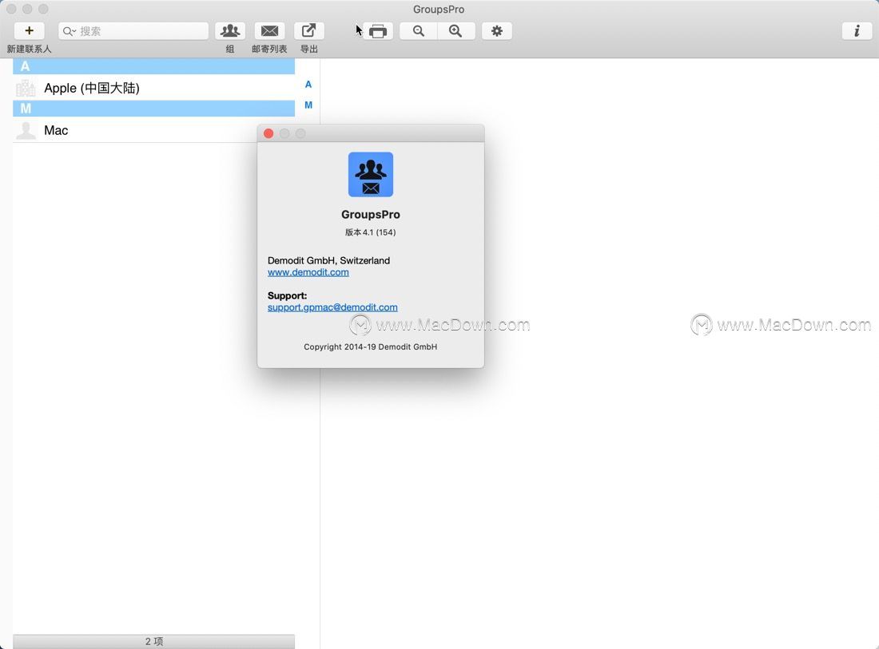
Task: Click the Copyright 2014-19 Demodit GmbH text
Action: (x=371, y=346)
